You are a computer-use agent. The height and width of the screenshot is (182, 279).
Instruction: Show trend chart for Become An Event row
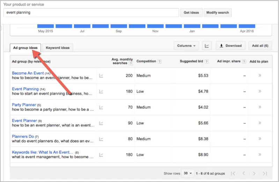coord(101,76)
